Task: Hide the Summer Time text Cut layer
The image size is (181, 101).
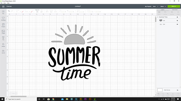Action: [x=177, y=21]
